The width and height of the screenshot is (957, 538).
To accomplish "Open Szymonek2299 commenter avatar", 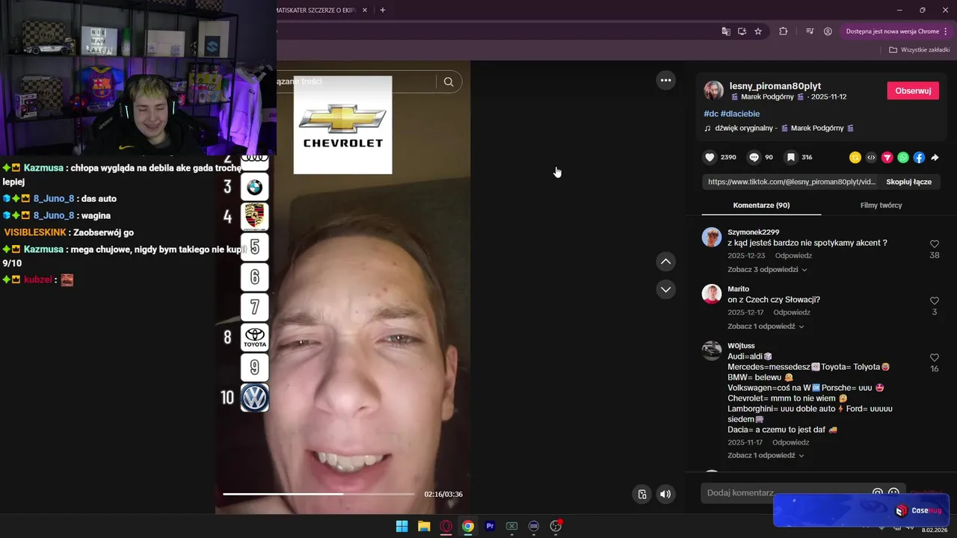I will pyautogui.click(x=712, y=238).
